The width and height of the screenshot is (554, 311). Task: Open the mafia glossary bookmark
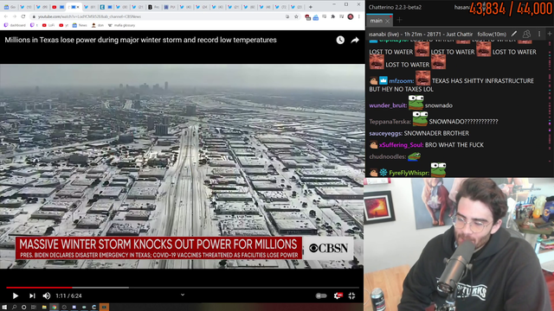[121, 25]
